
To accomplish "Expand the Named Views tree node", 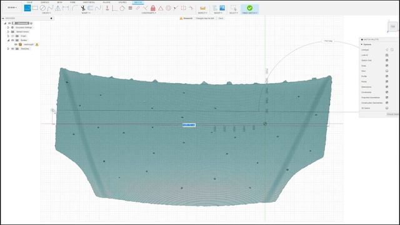I will click(x=8, y=32).
